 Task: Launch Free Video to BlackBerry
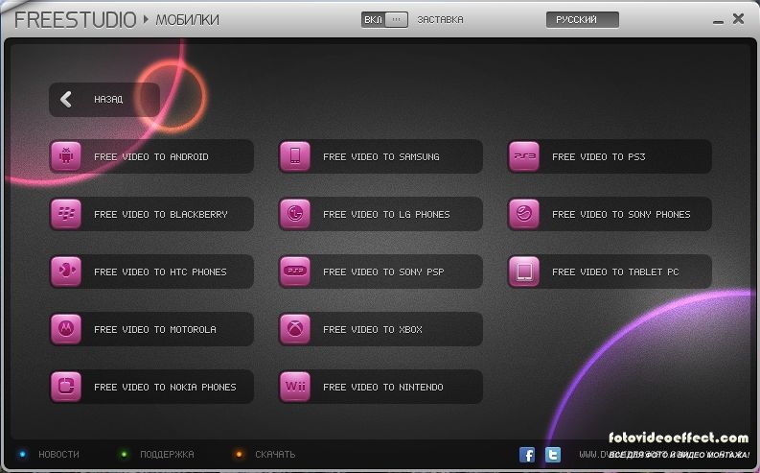(x=151, y=214)
